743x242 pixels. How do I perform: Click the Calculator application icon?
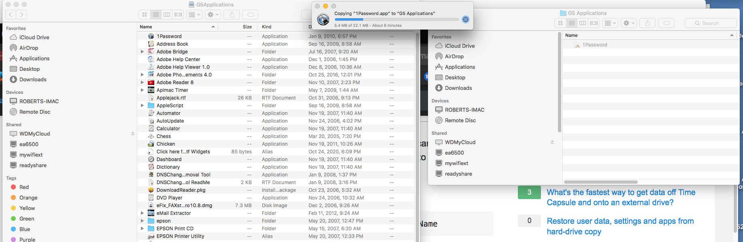tap(151, 128)
